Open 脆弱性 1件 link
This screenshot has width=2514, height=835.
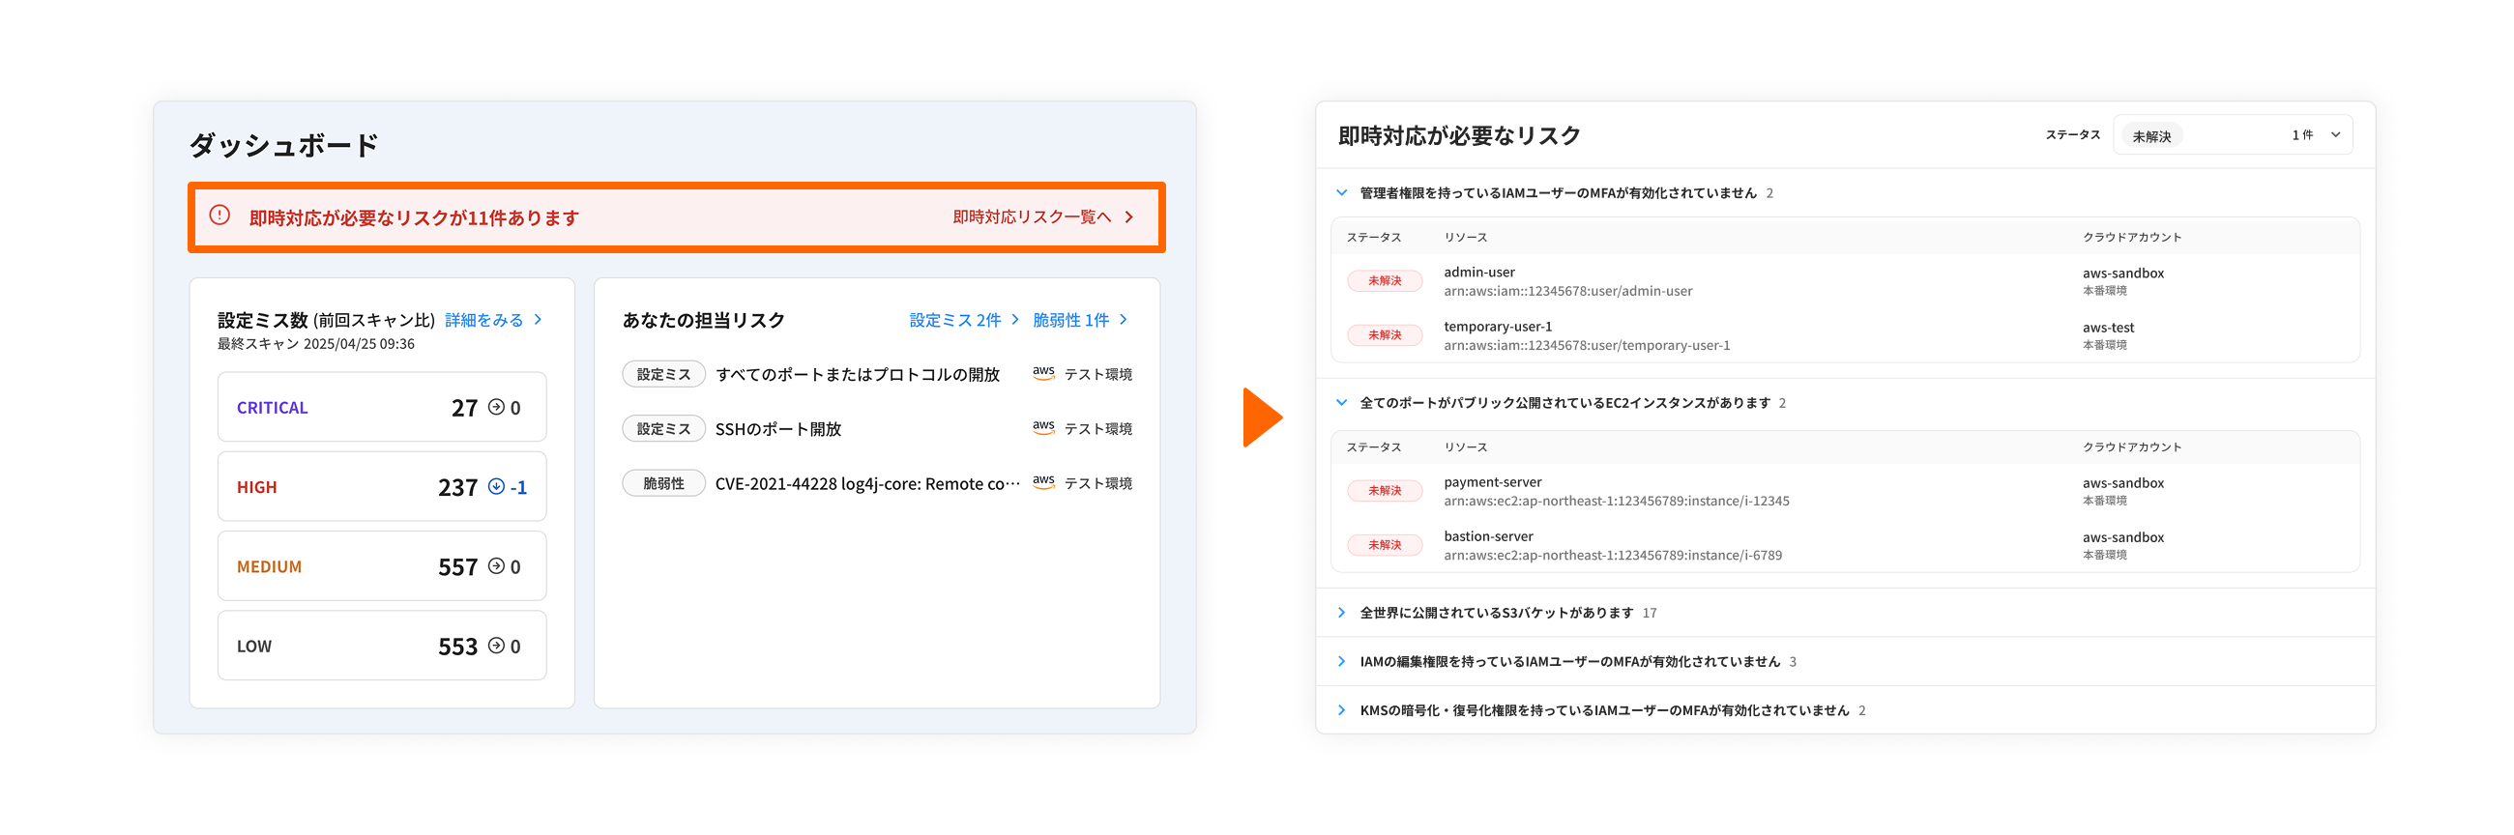[x=1079, y=320]
